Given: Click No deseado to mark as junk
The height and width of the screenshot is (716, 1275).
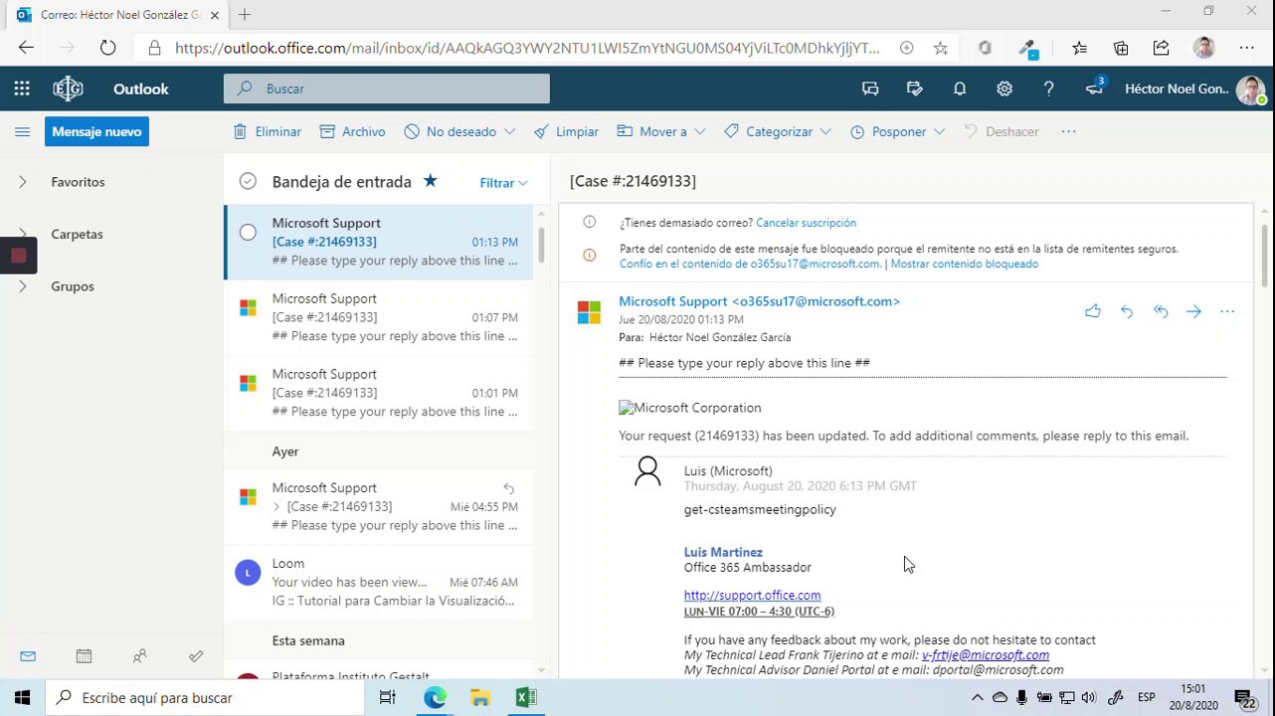Looking at the screenshot, I should [450, 131].
